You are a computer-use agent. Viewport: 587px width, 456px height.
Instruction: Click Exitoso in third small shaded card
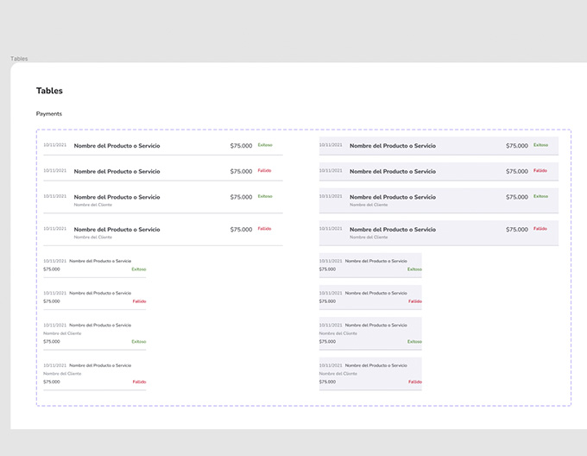[x=414, y=341]
